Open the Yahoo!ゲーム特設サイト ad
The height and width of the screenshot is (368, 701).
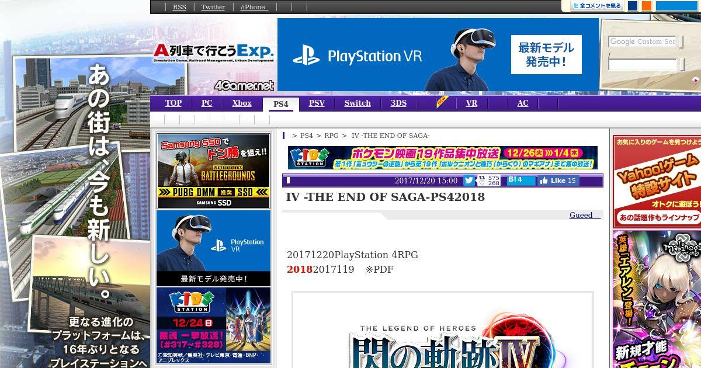[x=657, y=182]
